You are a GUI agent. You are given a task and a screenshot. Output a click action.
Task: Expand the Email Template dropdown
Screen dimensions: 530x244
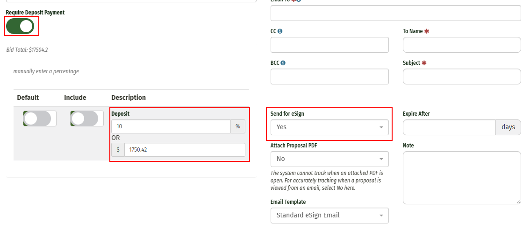point(329,215)
